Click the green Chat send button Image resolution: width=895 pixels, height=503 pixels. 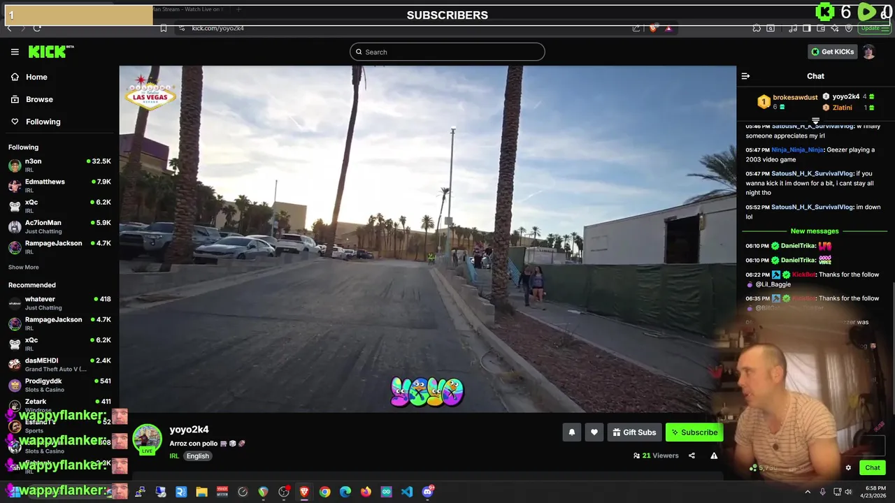point(873,468)
